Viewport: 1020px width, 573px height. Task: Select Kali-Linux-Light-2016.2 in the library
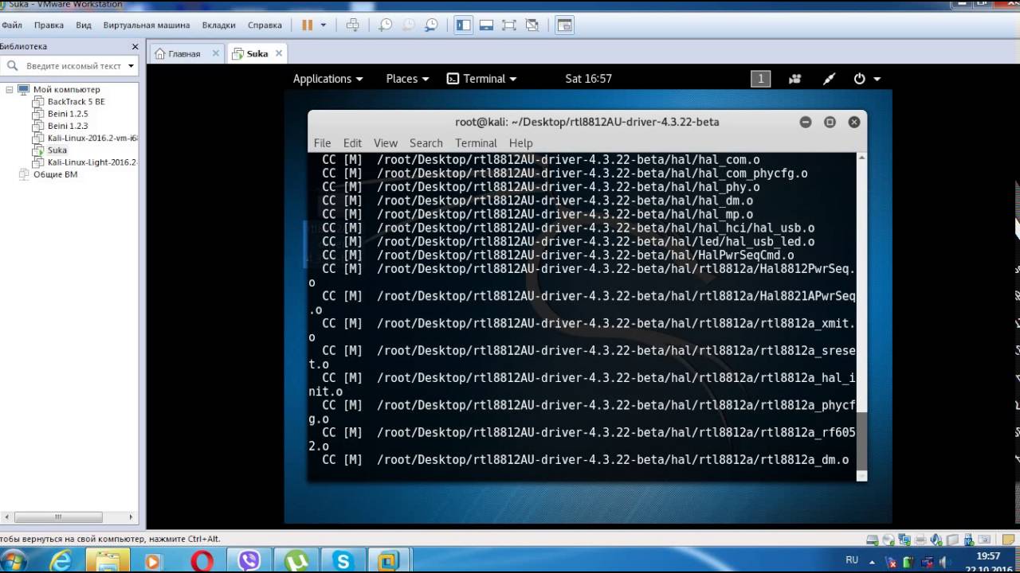pos(92,162)
